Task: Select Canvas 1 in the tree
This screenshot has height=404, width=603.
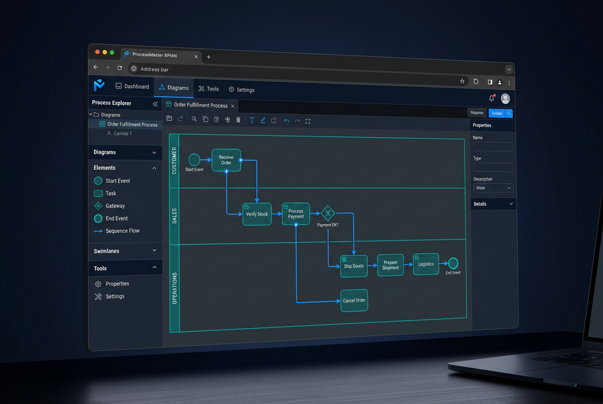Action: tap(119, 133)
